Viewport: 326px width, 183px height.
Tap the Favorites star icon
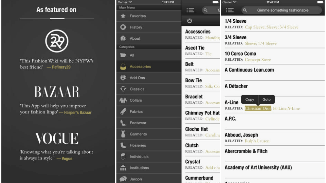coord(123,16)
